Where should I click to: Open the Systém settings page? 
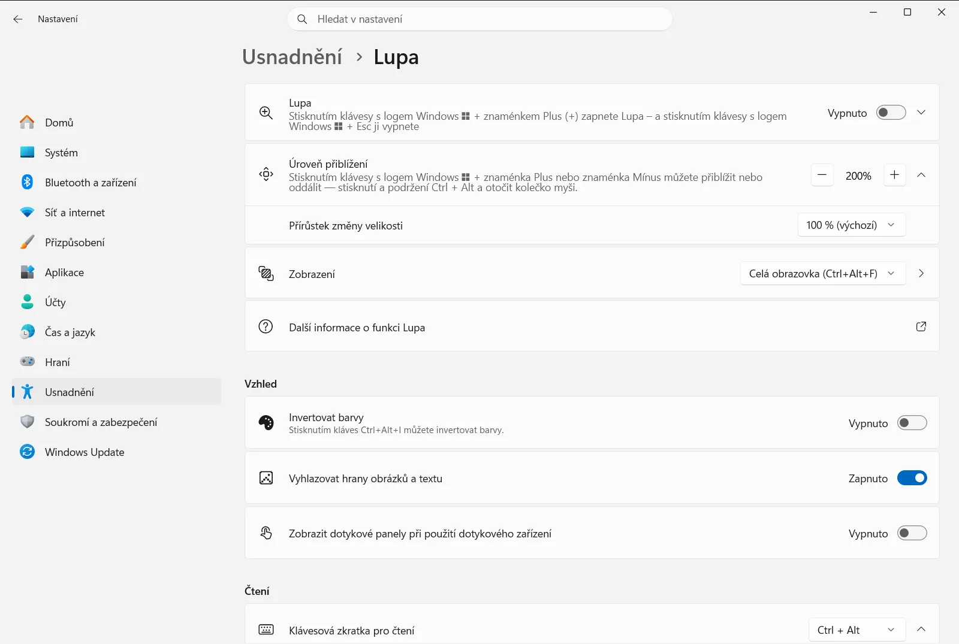click(116, 152)
